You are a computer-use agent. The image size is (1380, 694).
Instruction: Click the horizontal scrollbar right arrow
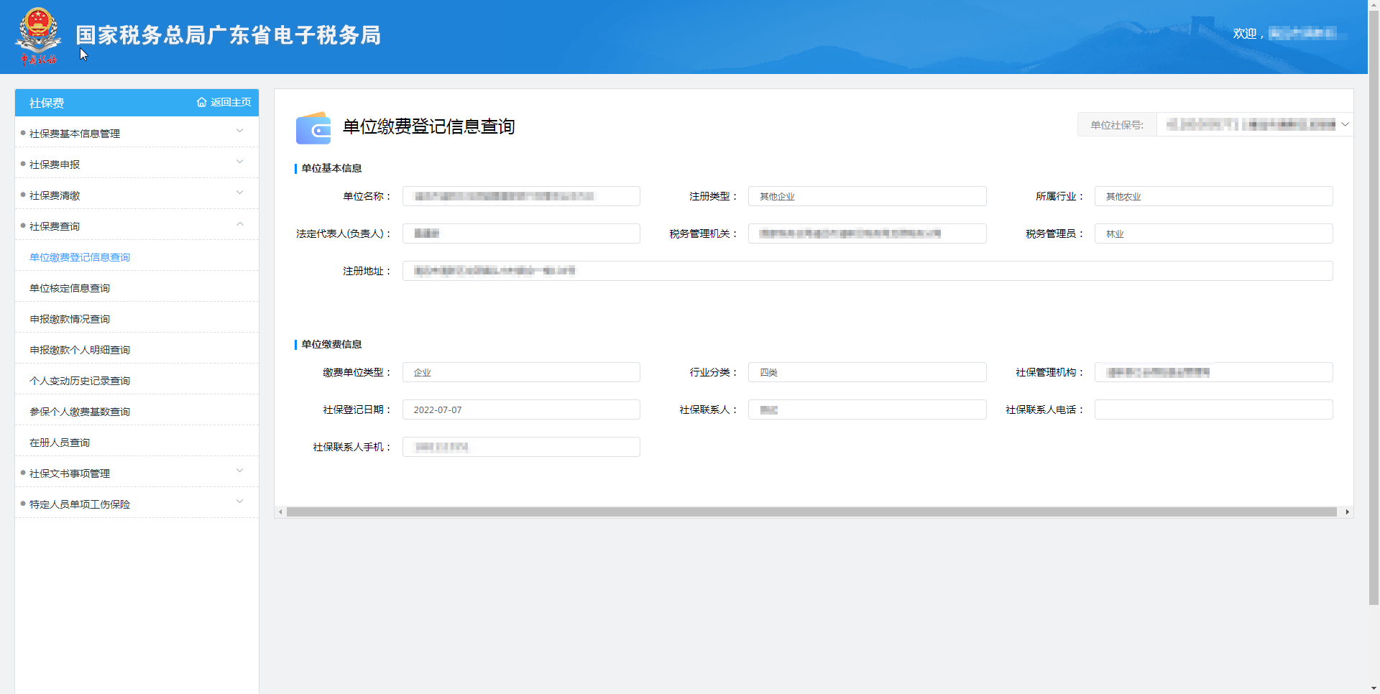coord(1347,512)
